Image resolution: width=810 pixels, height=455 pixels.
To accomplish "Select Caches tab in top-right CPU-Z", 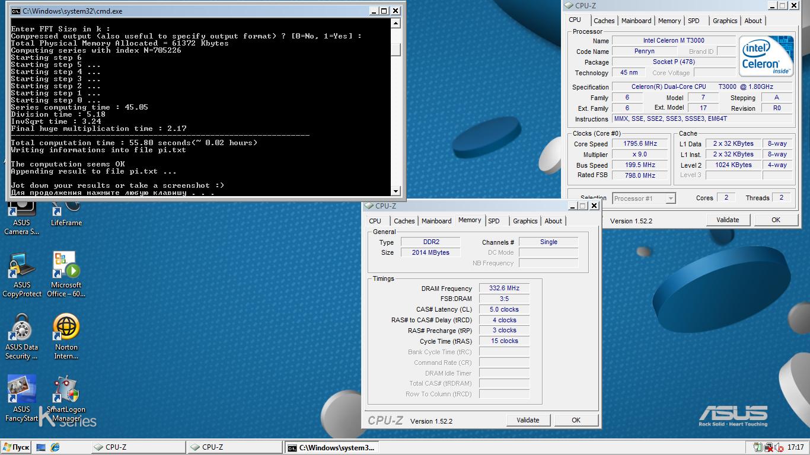I will click(x=604, y=21).
